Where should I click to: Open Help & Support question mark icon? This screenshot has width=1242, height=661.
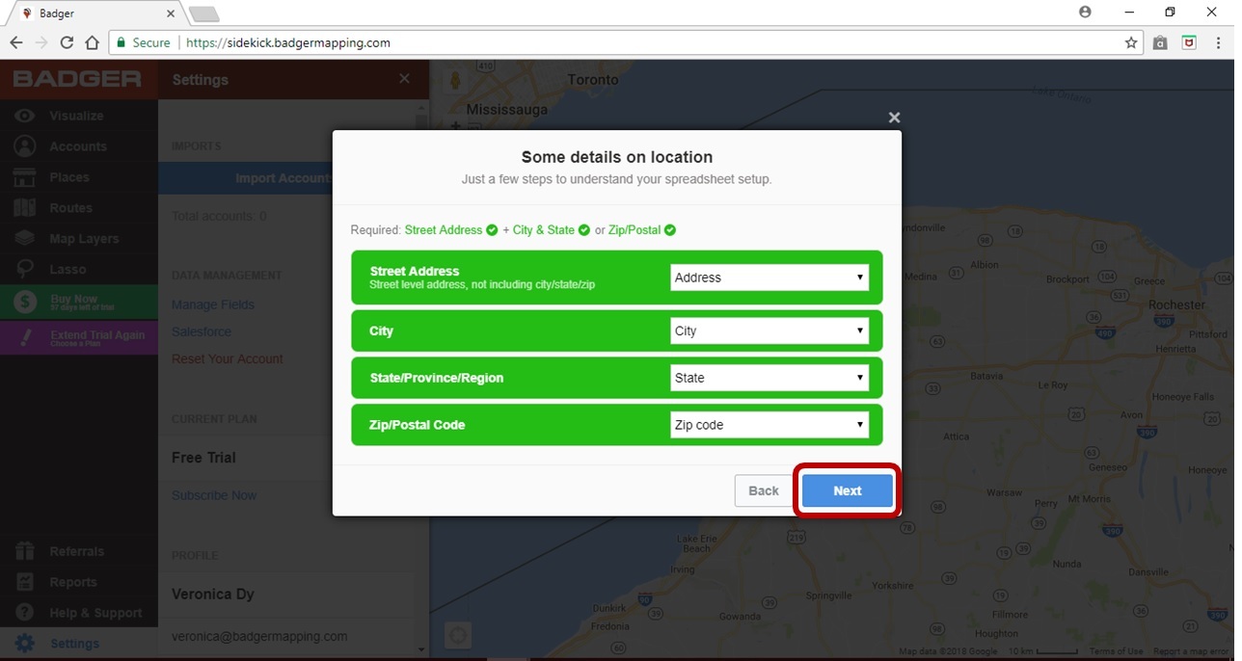[25, 613]
